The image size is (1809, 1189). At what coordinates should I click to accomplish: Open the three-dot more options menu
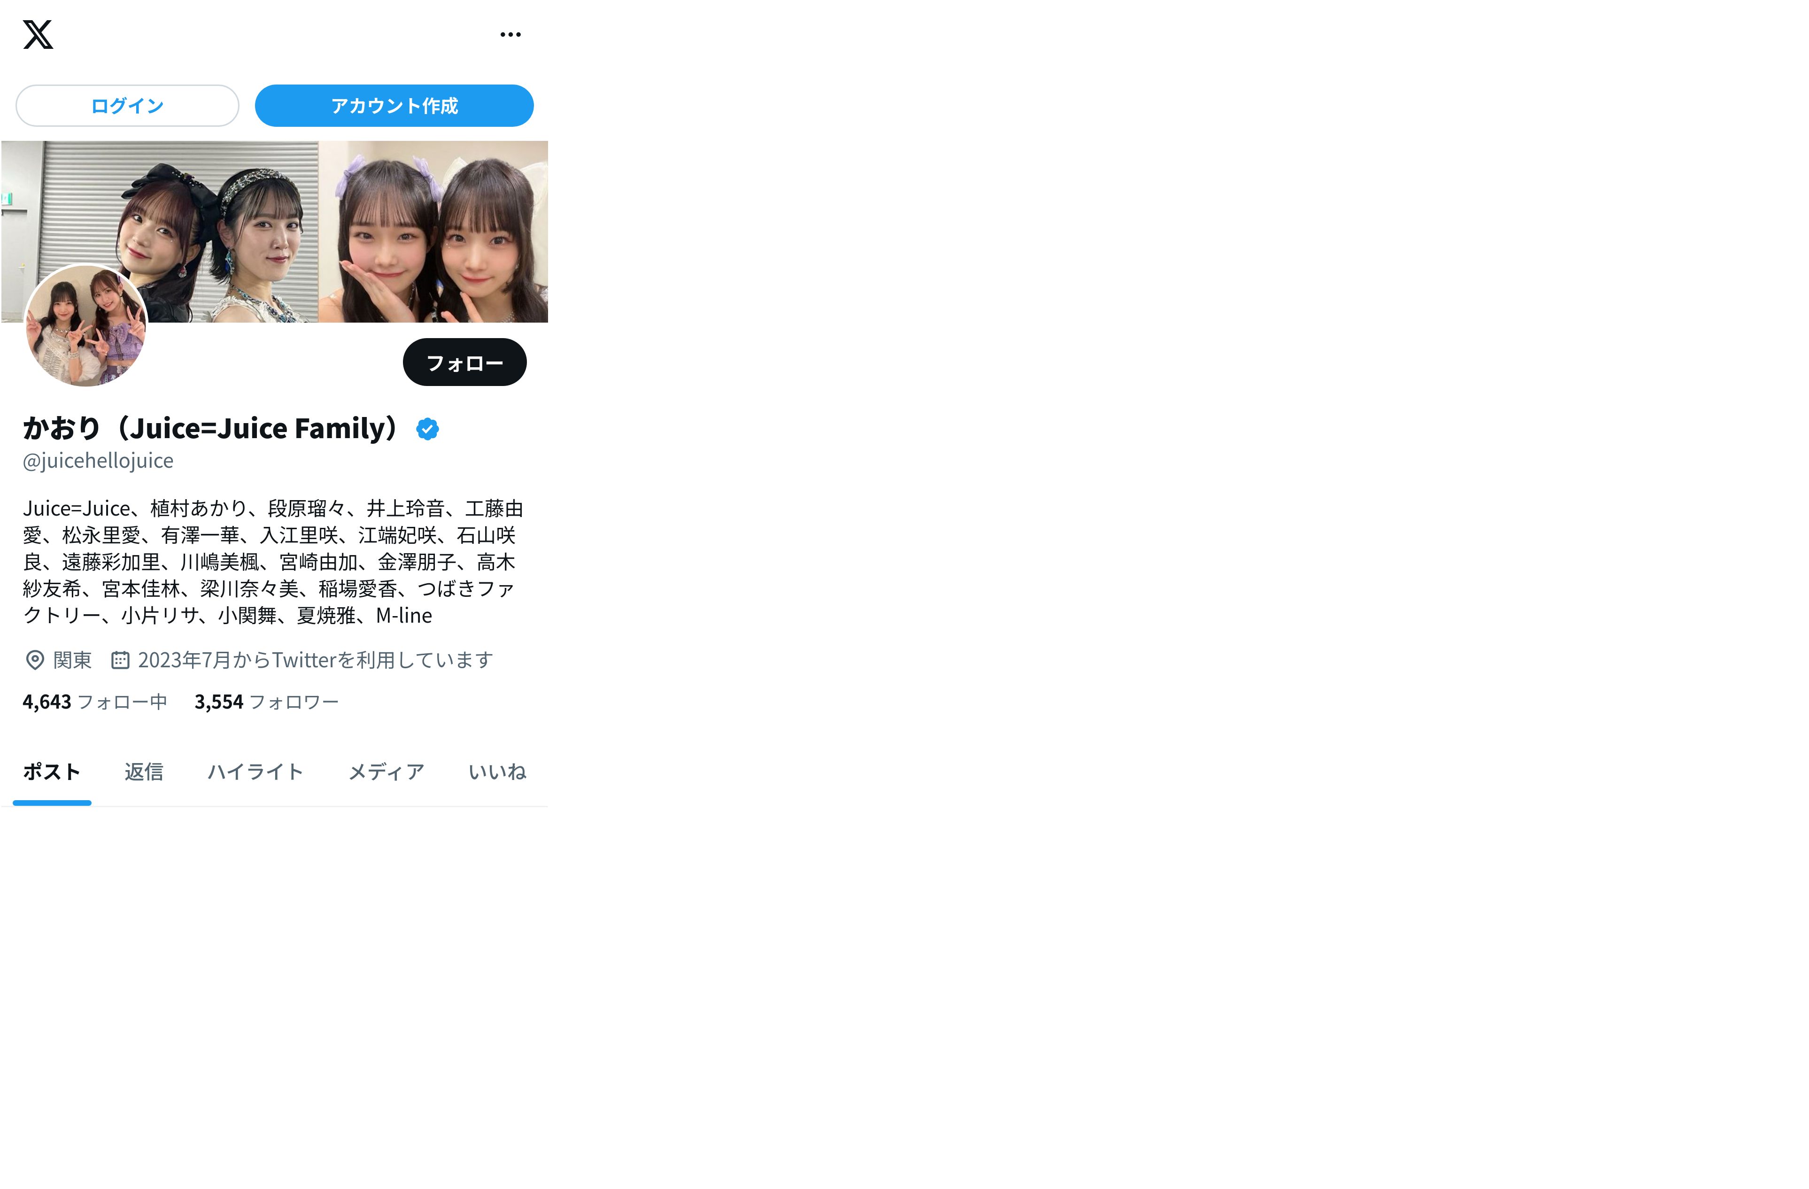tap(511, 34)
